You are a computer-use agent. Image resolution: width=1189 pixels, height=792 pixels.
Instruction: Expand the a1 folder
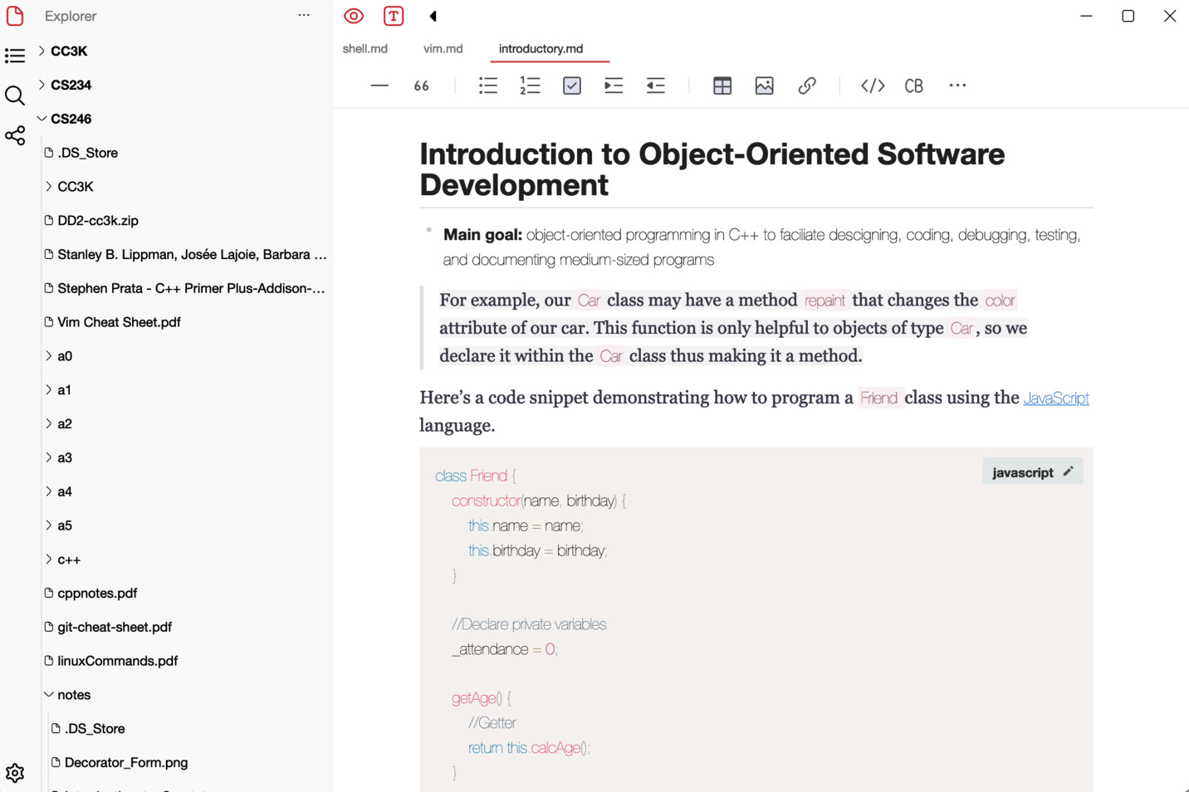click(49, 389)
